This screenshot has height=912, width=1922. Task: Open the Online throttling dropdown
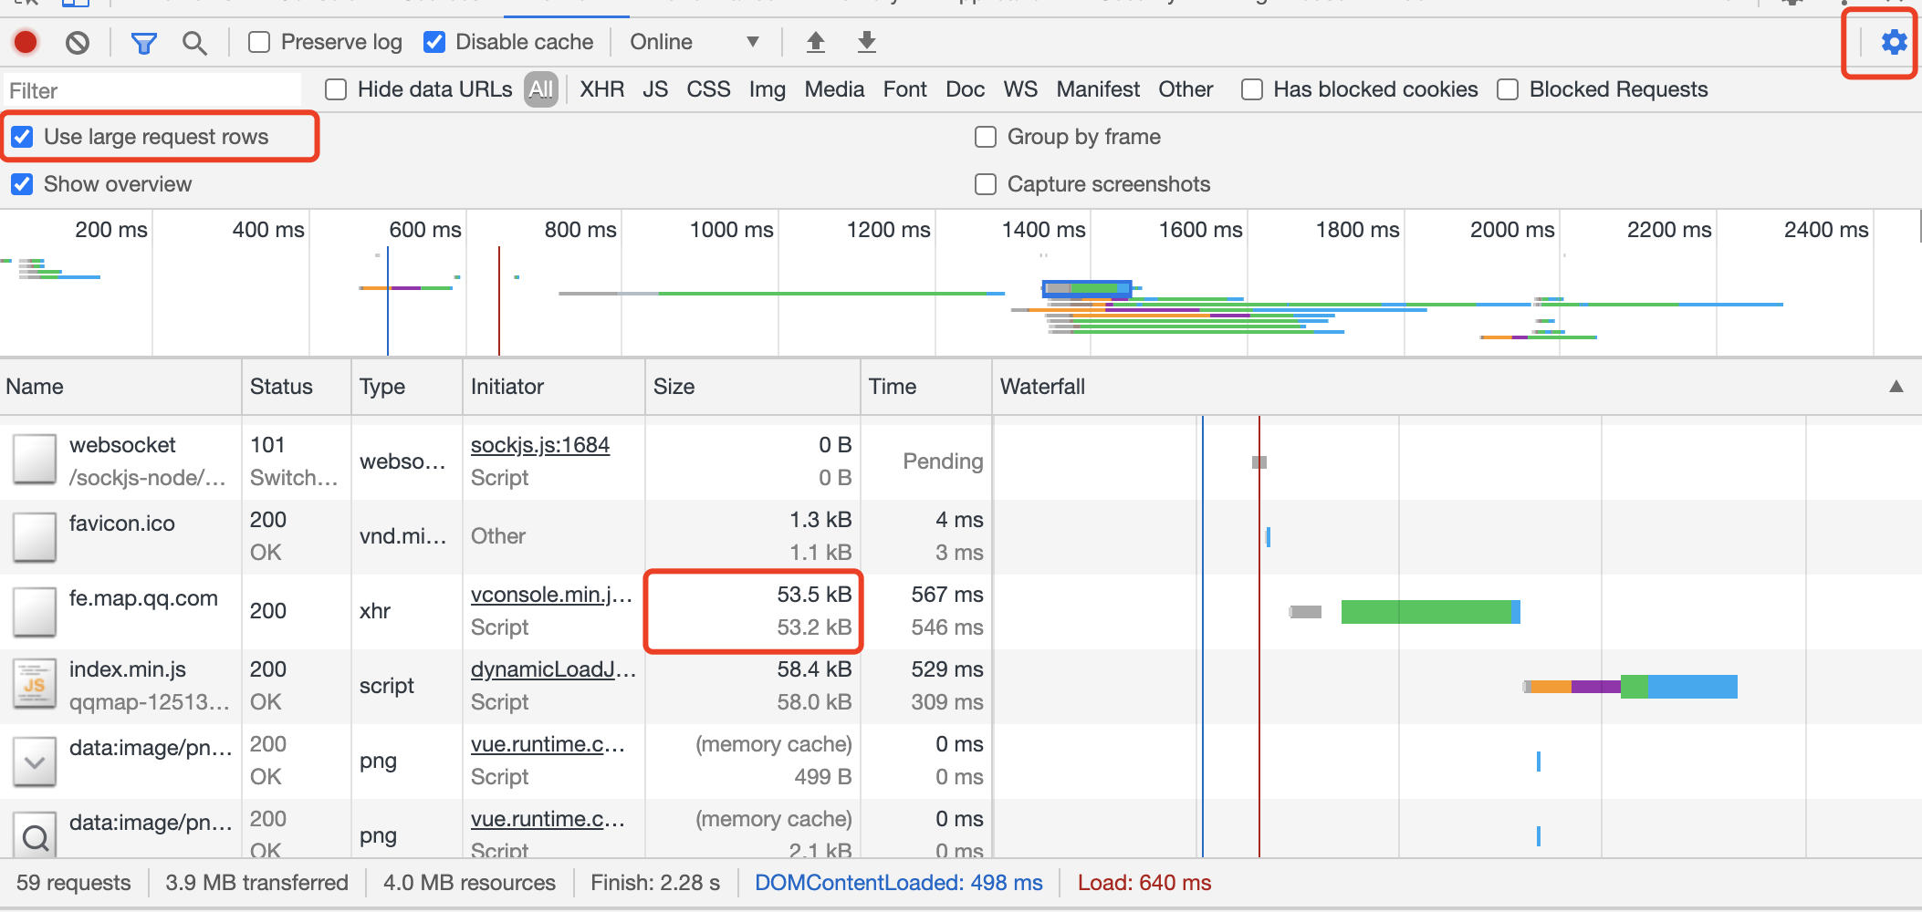(694, 42)
